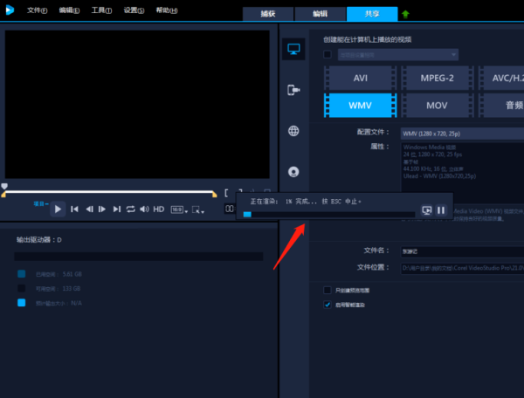This screenshot has height=398, width=524.
Task: Expand the preview resize options dropdown
Action: 198,209
